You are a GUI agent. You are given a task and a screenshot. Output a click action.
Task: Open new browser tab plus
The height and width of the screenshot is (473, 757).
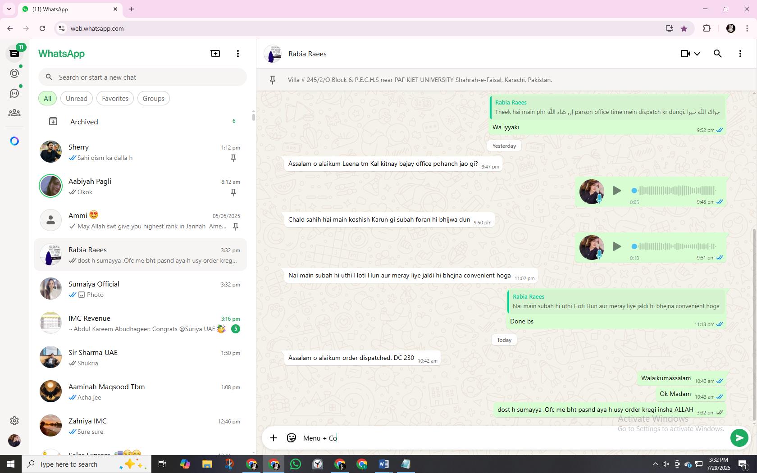pyautogui.click(x=132, y=9)
